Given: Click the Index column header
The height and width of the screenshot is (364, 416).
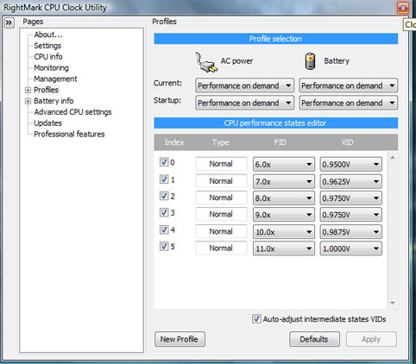Looking at the screenshot, I should click(174, 142).
